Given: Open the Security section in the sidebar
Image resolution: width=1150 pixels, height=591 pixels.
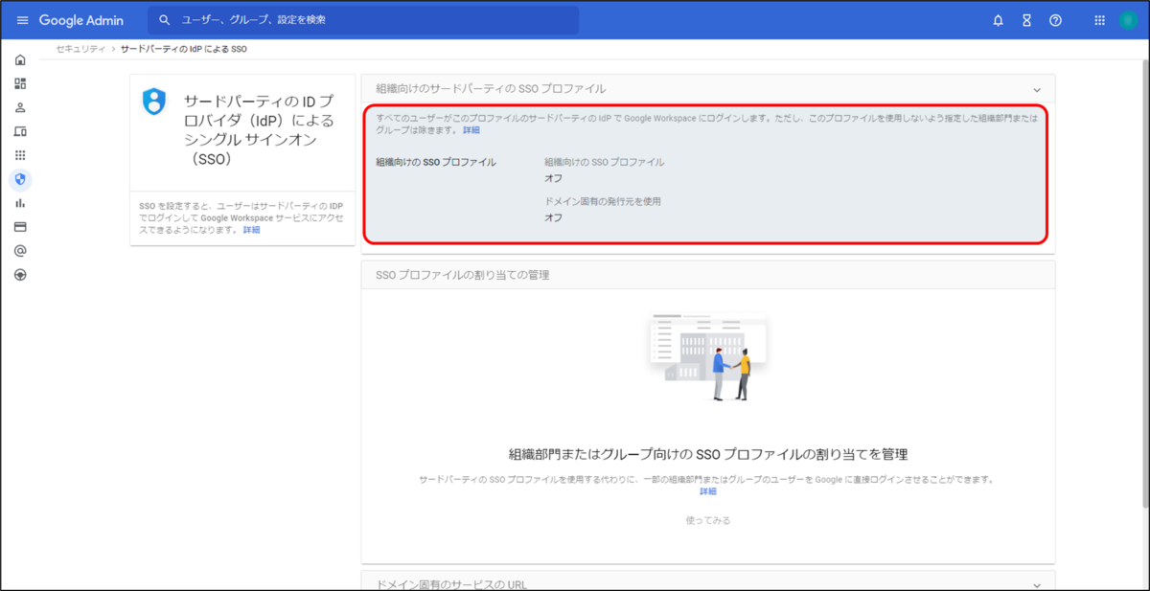Looking at the screenshot, I should coord(22,179).
